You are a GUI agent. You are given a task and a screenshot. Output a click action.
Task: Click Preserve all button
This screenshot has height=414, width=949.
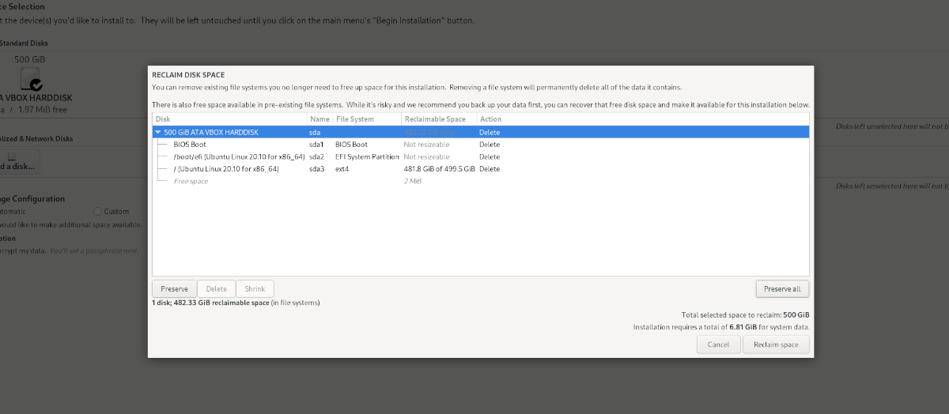coord(782,289)
